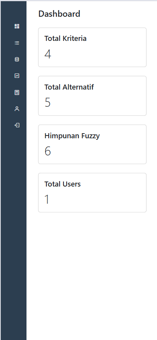Screen dimensions: 157x340
Task: Select the Himpunan Fuzzy card title
Action: (x=72, y=136)
